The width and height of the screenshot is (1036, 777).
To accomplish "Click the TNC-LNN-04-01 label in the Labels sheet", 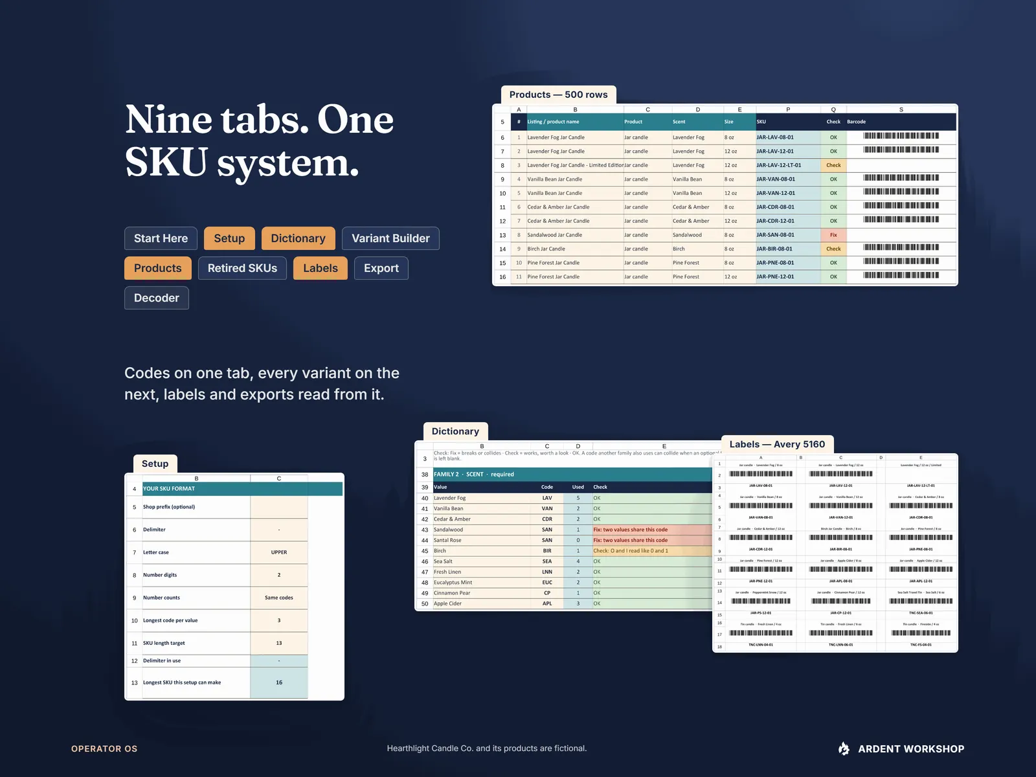I will tap(761, 645).
